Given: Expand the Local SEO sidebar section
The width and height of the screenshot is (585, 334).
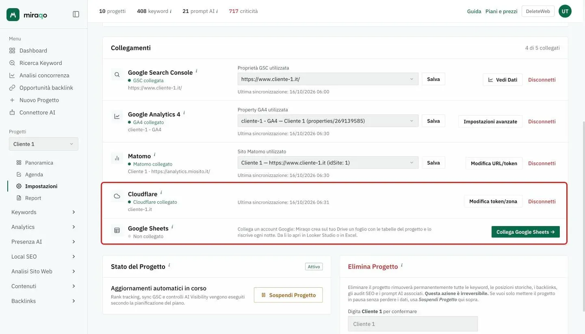Looking at the screenshot, I should pyautogui.click(x=43, y=256).
